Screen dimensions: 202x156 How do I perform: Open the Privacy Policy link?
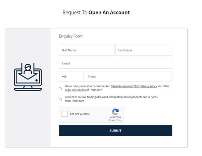[x=149, y=86]
